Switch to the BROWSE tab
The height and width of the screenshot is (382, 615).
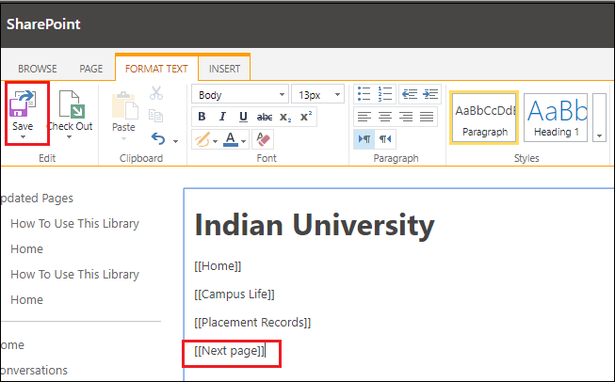tap(38, 69)
